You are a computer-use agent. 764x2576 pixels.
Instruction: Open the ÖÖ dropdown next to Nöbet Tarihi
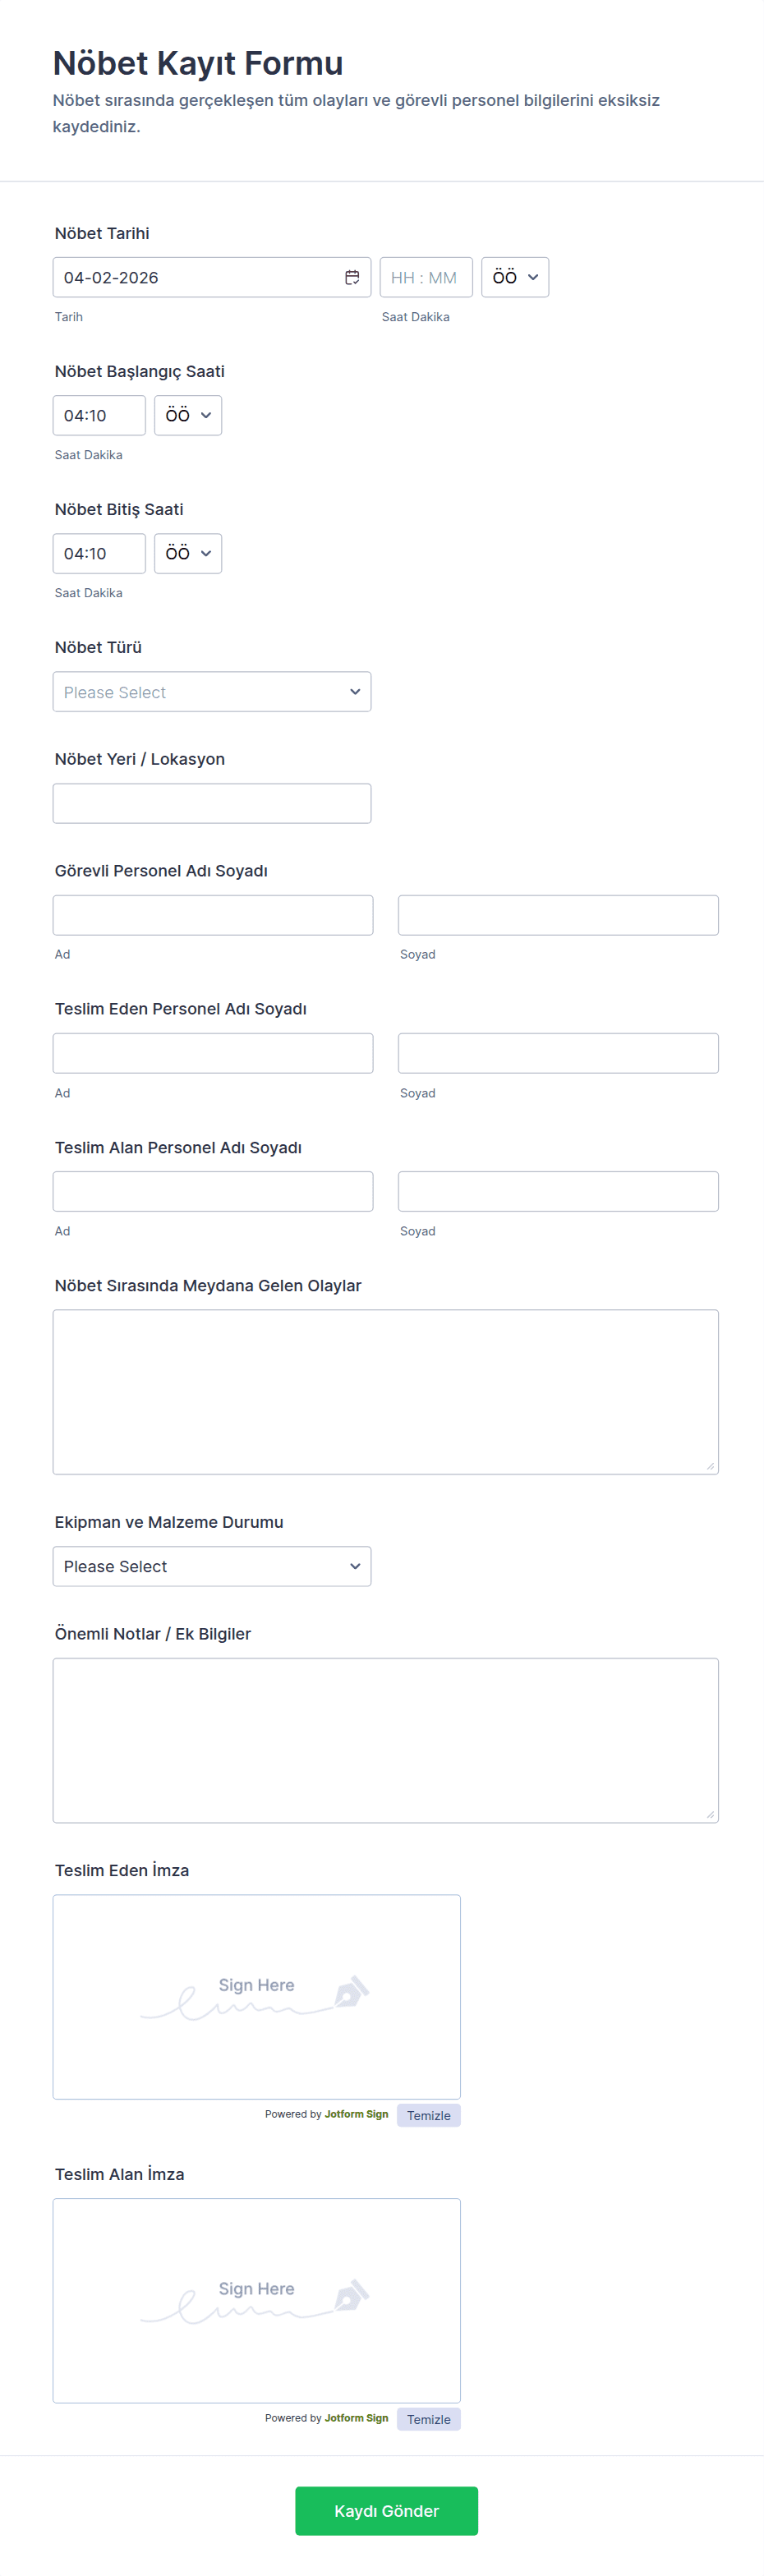click(514, 277)
